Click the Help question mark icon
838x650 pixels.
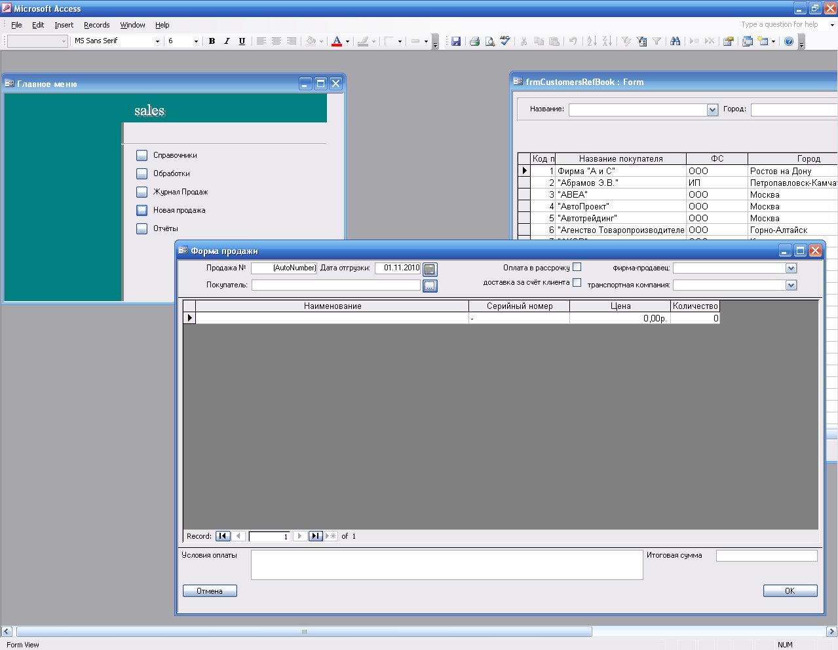tap(789, 41)
